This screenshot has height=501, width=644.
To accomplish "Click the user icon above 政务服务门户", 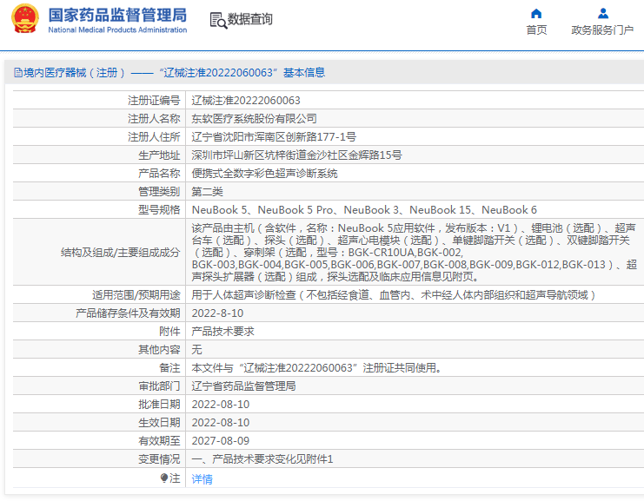I will pyautogui.click(x=602, y=14).
